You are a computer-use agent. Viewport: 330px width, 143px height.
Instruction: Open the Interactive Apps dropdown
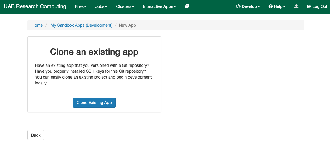pos(159,6)
